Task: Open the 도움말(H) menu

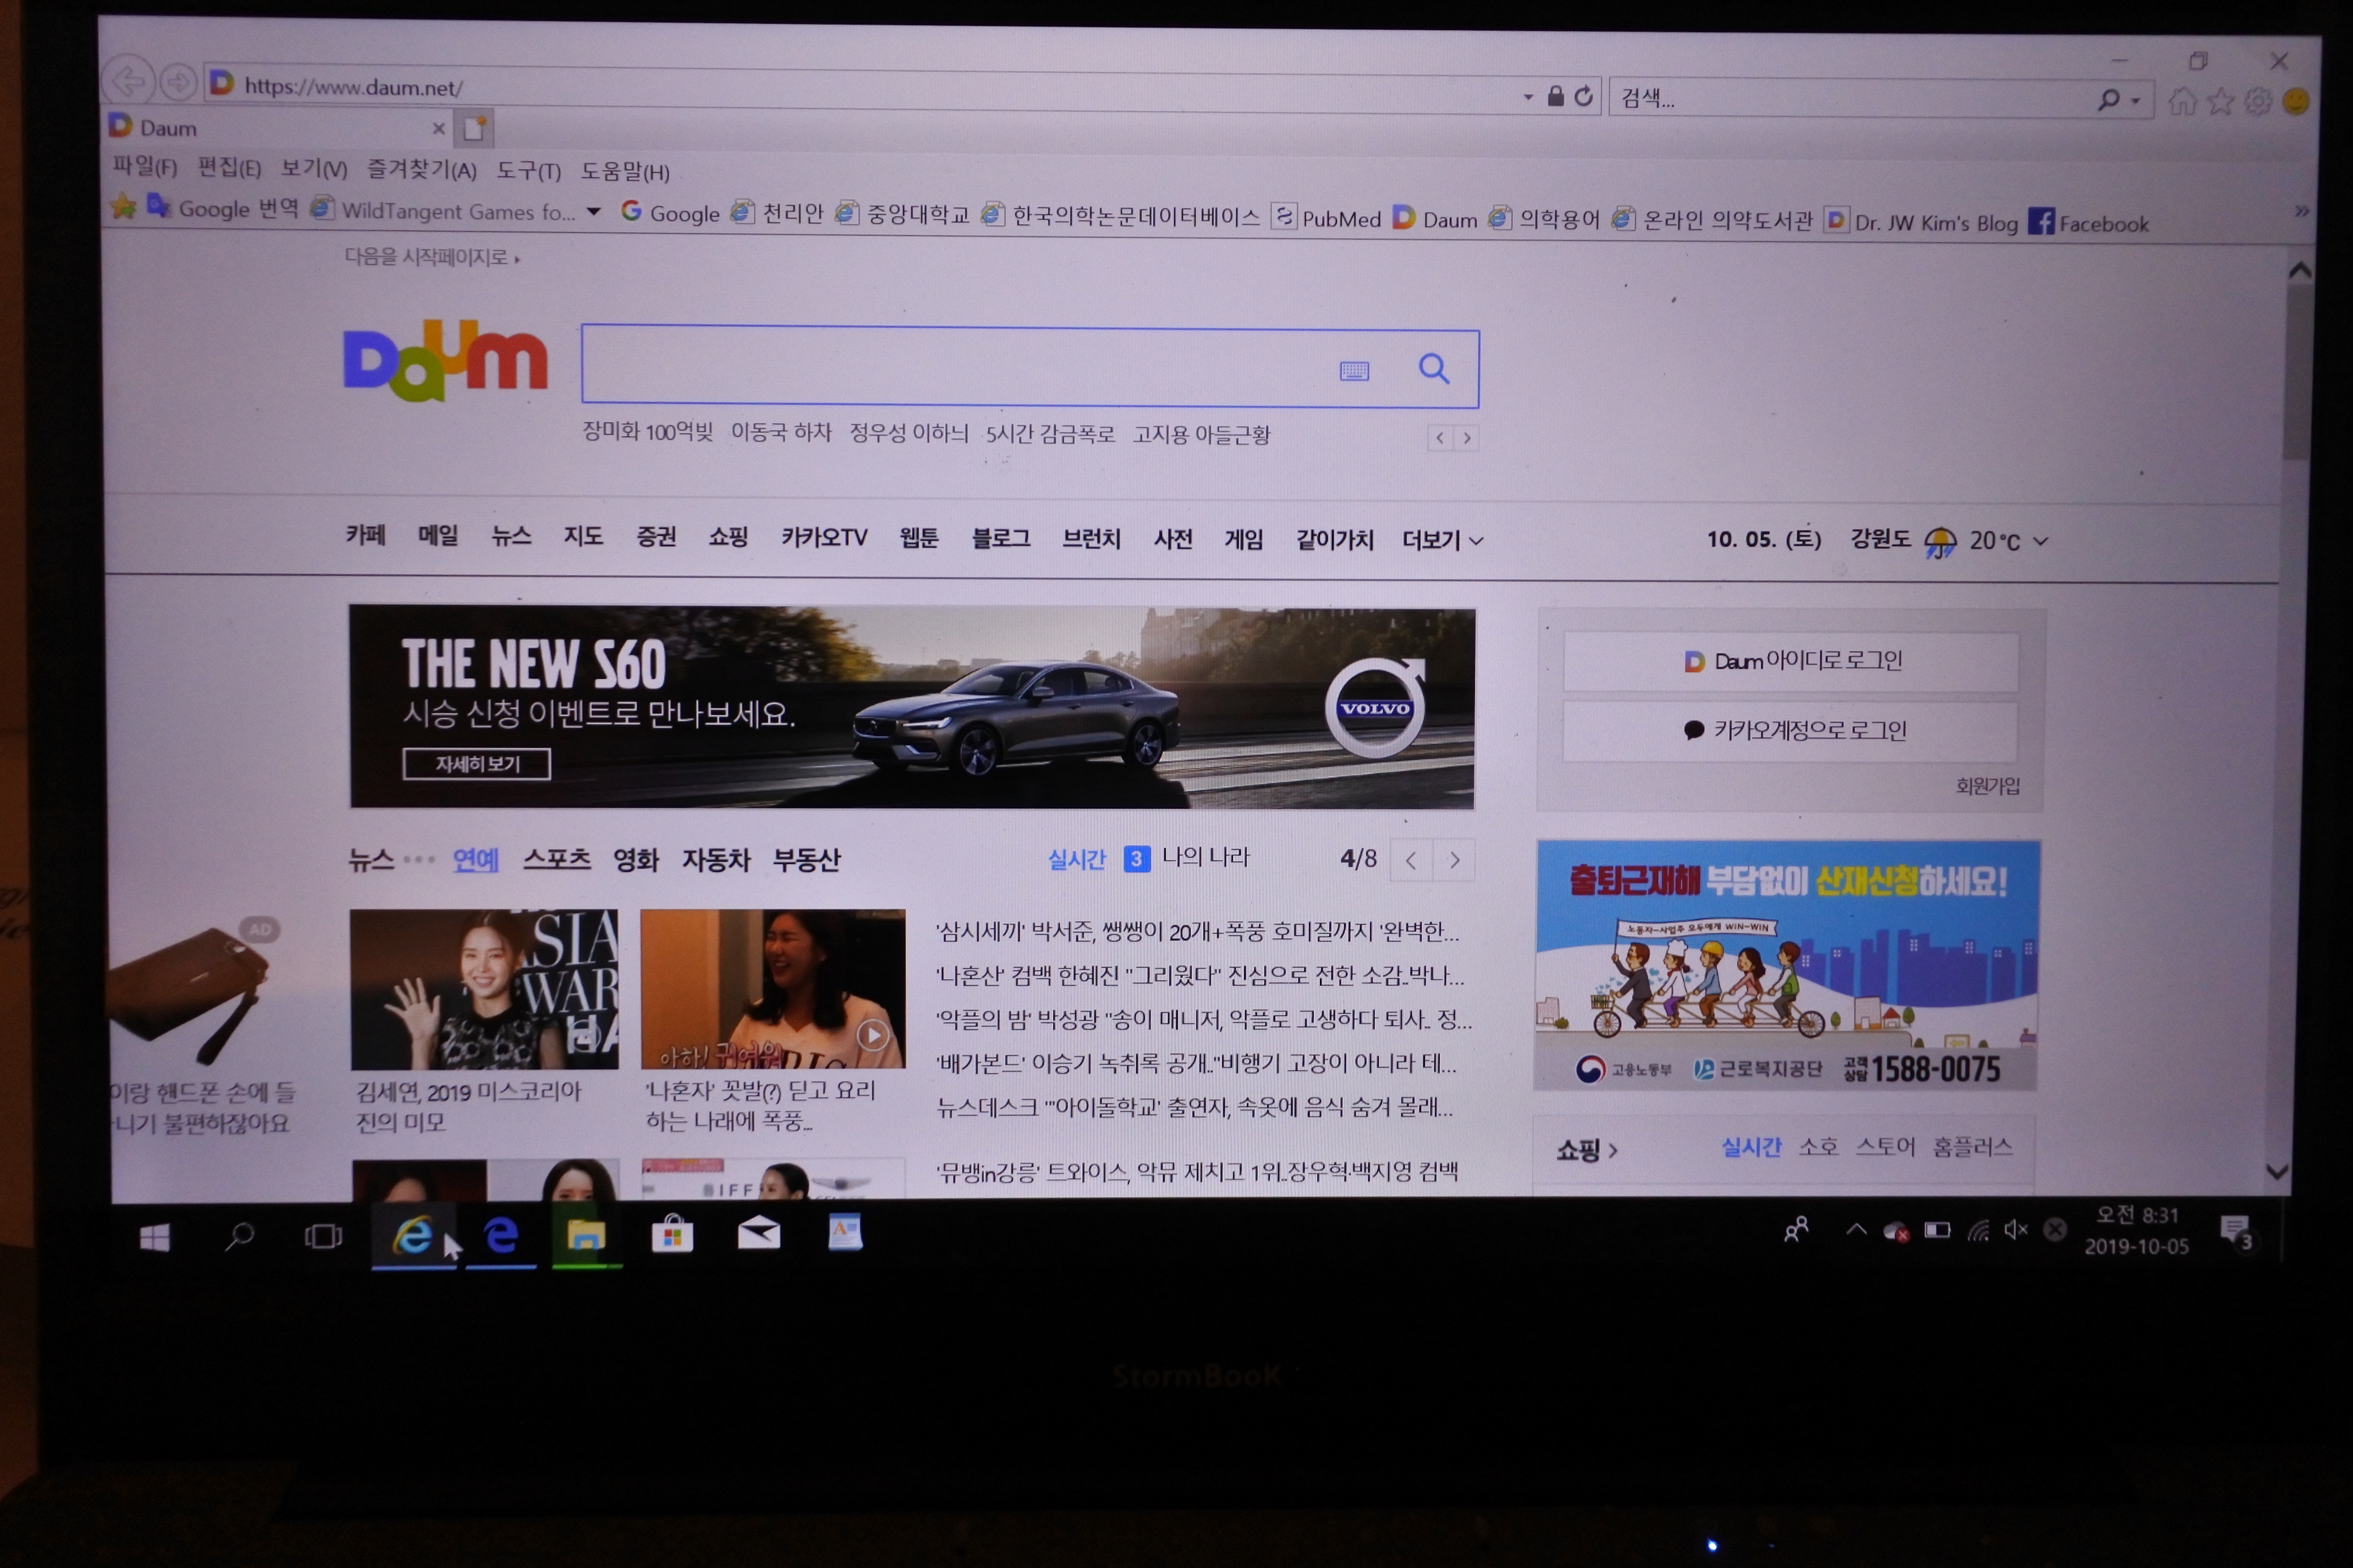Action: tap(625, 171)
